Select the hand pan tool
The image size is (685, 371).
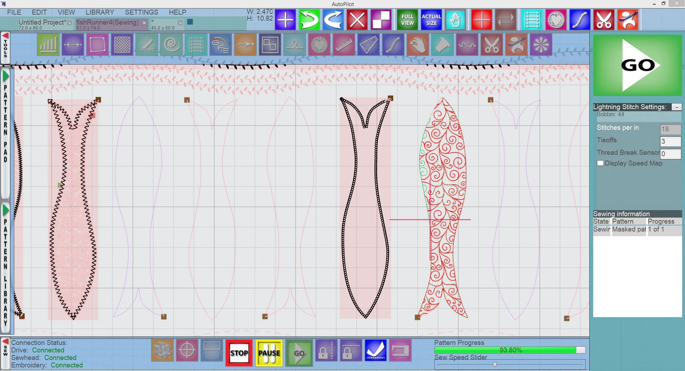point(455,20)
